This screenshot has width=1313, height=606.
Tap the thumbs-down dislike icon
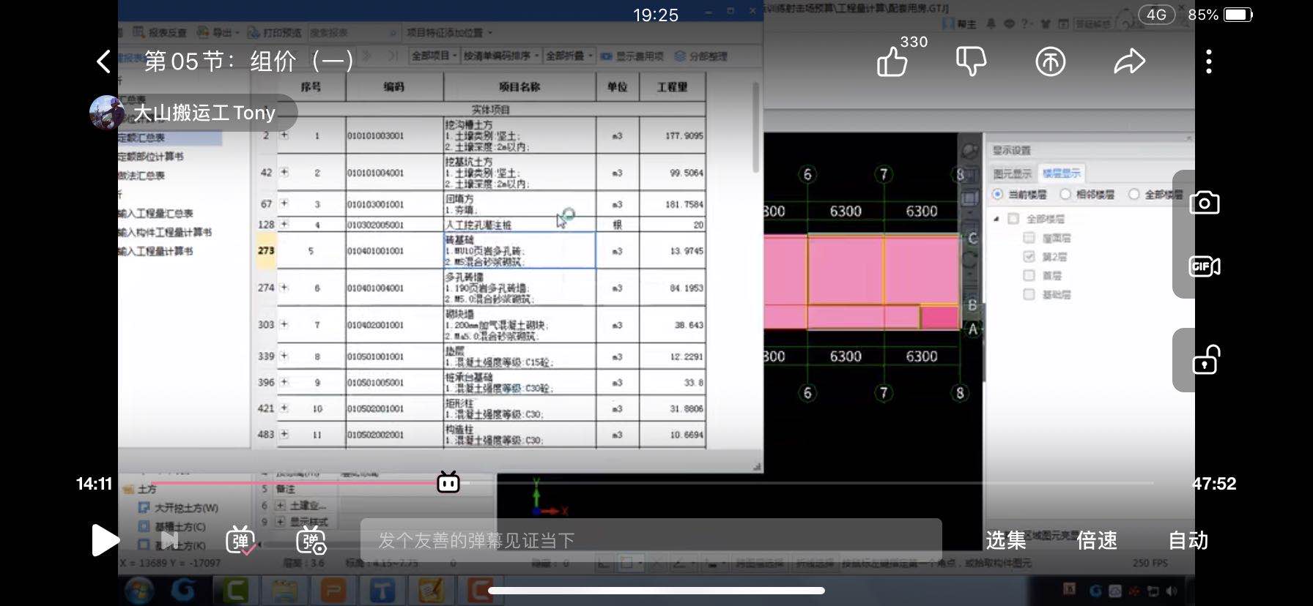point(972,62)
